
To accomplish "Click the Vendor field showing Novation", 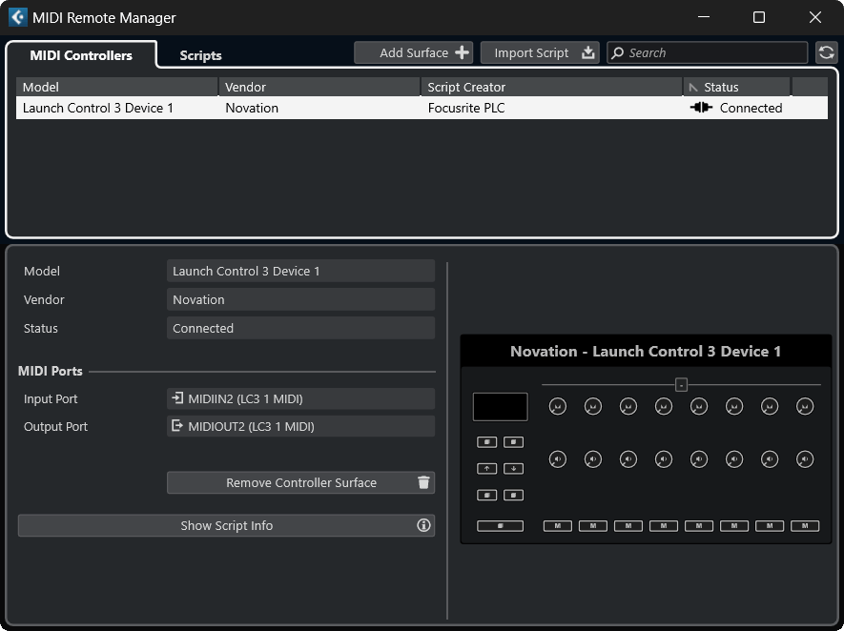I will [301, 299].
